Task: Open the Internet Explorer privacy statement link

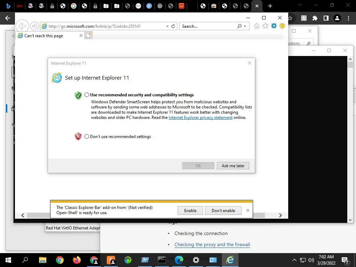Action: tap(201, 118)
